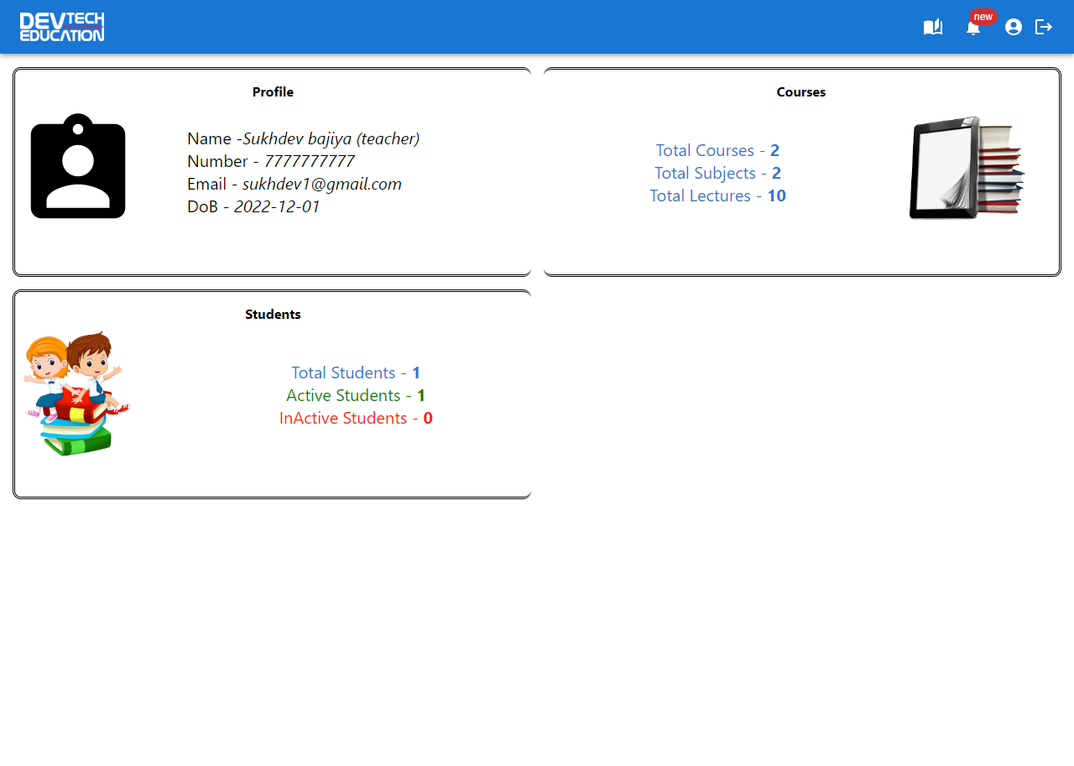This screenshot has height=766, width=1074.
Task: Click the red 'new' notification badge
Action: tap(983, 17)
